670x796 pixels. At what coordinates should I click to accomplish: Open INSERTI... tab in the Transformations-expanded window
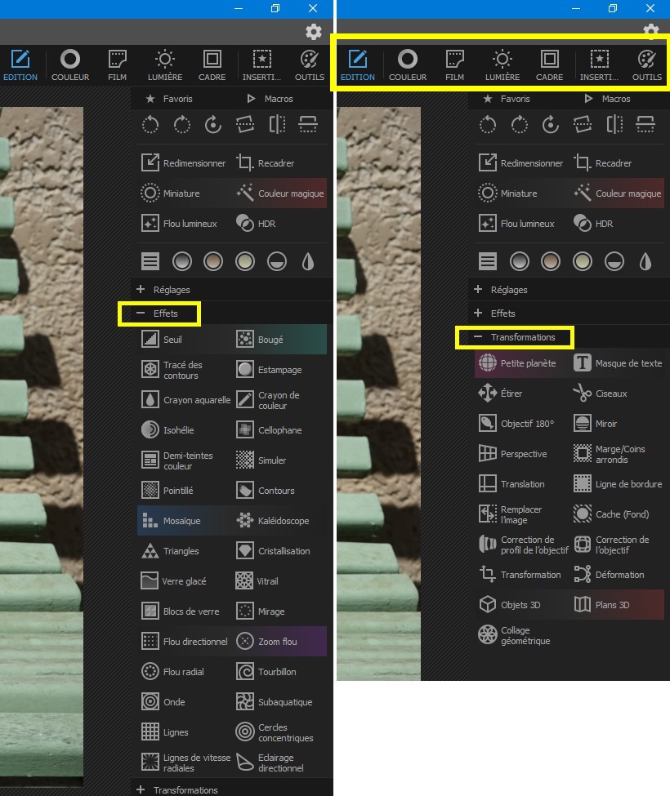(600, 65)
